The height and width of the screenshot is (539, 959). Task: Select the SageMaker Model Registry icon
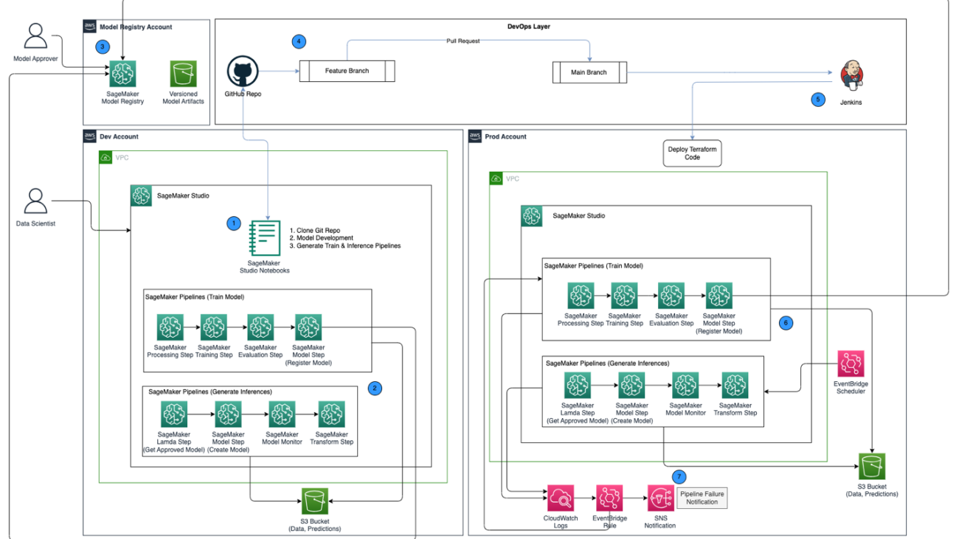(x=122, y=74)
